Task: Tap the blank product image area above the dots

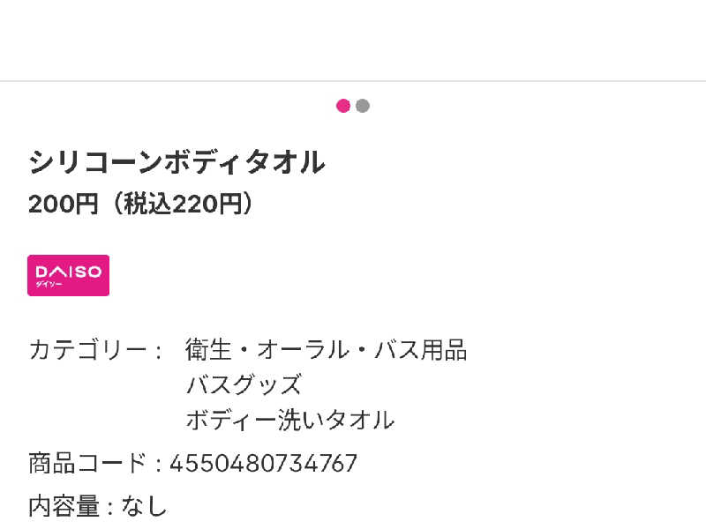Action: pos(353,40)
